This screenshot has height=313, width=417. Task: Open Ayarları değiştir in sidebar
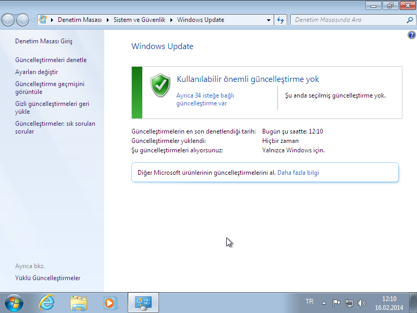tap(36, 72)
